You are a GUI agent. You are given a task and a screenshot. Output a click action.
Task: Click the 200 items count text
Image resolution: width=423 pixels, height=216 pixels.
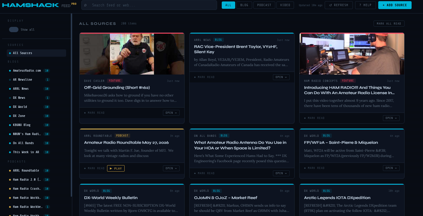pos(129,24)
